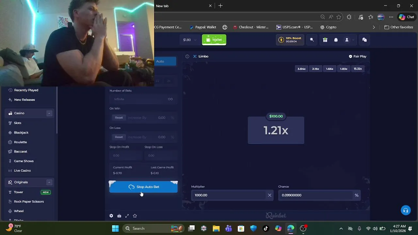The width and height of the screenshot is (418, 235).
Task: Click the Limbo game icon next to title
Action: tap(195, 56)
